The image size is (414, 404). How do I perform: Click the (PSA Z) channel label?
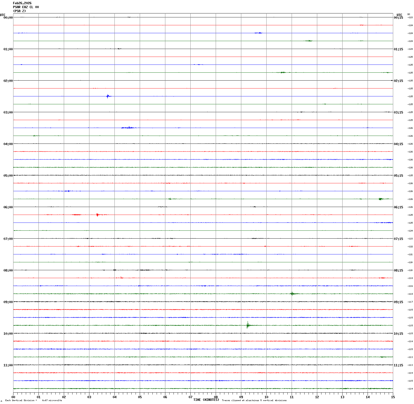coord(20,11)
